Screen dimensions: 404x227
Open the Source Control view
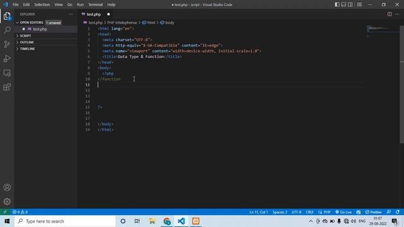coord(7,44)
